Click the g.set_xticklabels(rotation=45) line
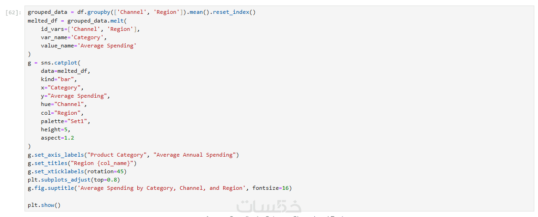 (x=77, y=171)
